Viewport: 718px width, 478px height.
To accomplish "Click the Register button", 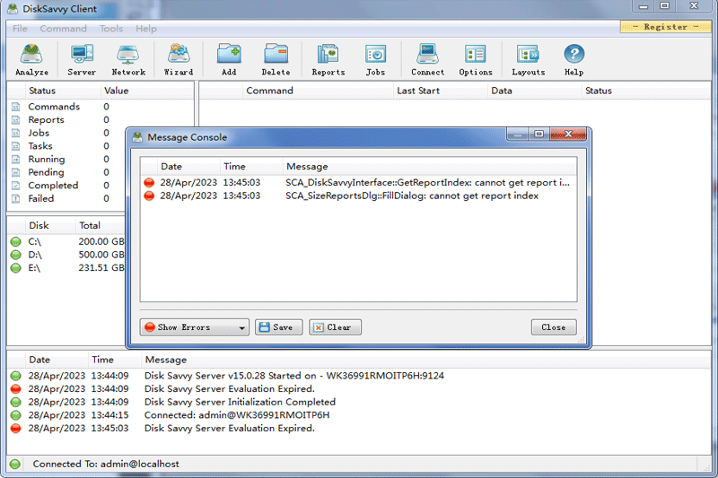I will (x=666, y=27).
